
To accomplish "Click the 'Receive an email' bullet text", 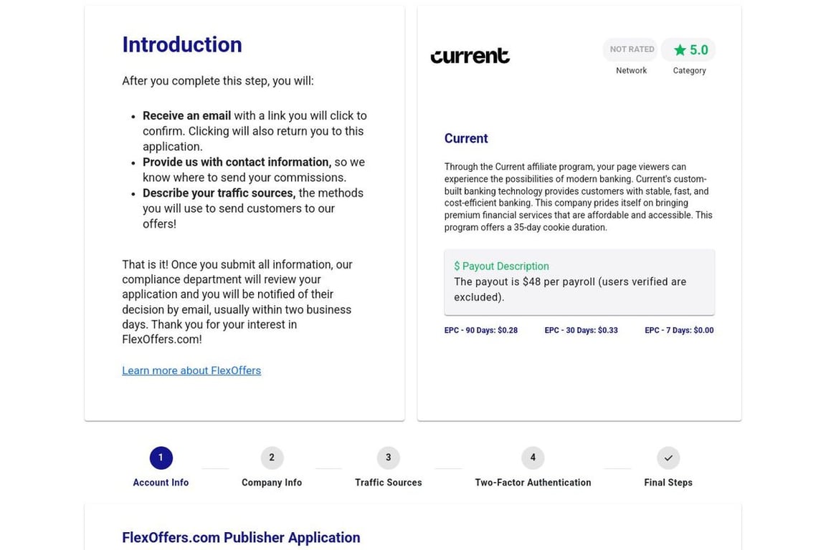I will [187, 116].
